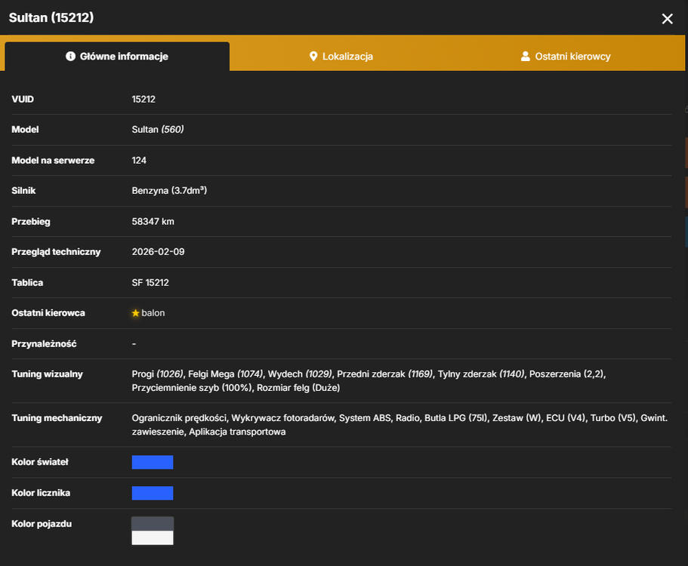Click the Ostatni kierowca label
Image resolution: width=688 pixels, height=566 pixels.
[x=48, y=313]
